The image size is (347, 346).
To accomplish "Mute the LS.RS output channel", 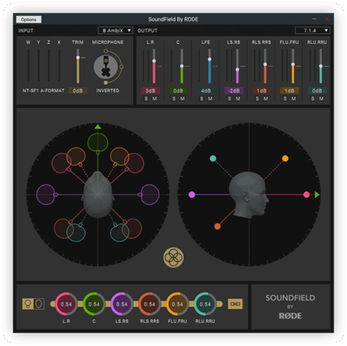I will [x=238, y=99].
